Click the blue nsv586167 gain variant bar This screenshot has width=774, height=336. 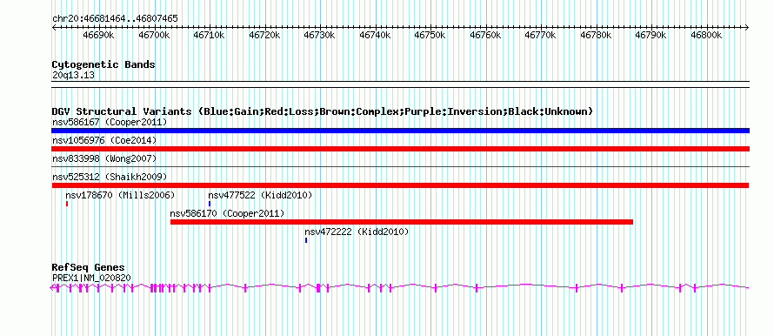pyautogui.click(x=400, y=131)
